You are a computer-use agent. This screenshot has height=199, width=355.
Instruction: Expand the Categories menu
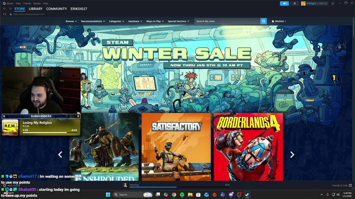116,21
